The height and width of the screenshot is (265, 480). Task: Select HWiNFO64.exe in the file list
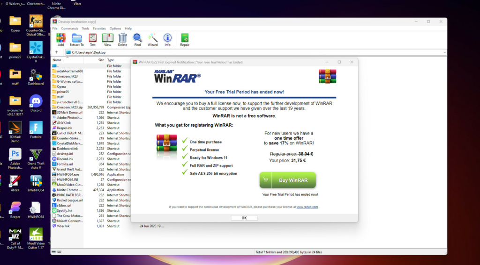click(67, 174)
